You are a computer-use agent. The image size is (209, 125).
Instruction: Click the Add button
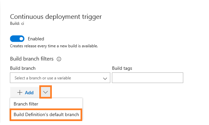pyautogui.click(x=25, y=92)
